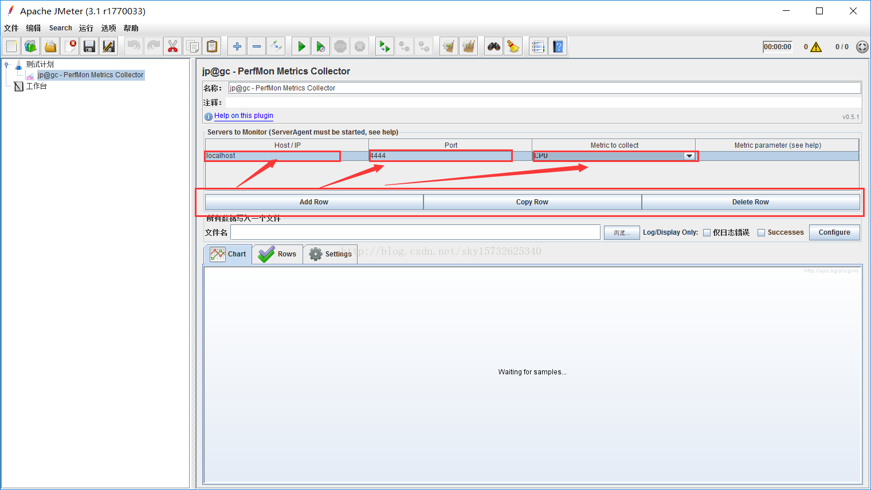Click the 4444 Port cell
This screenshot has width=871, height=490.
450,156
